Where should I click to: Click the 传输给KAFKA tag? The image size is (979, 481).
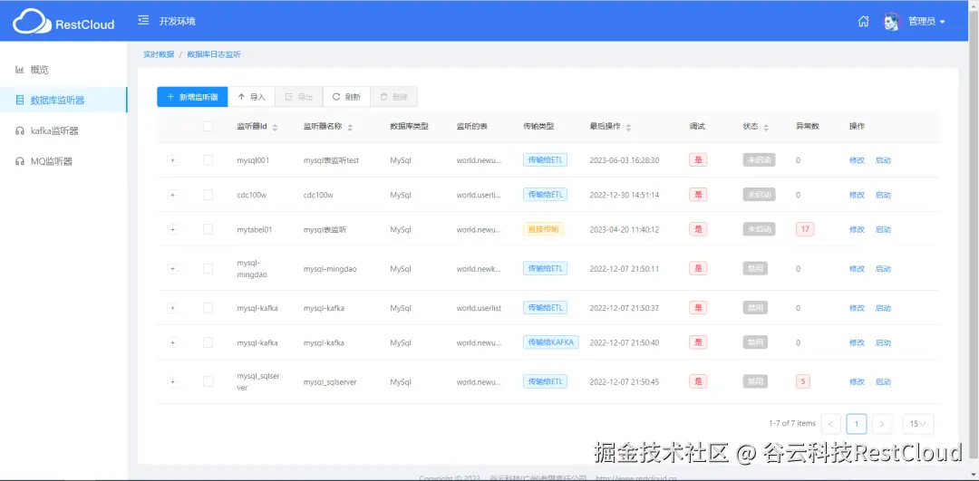tap(551, 342)
